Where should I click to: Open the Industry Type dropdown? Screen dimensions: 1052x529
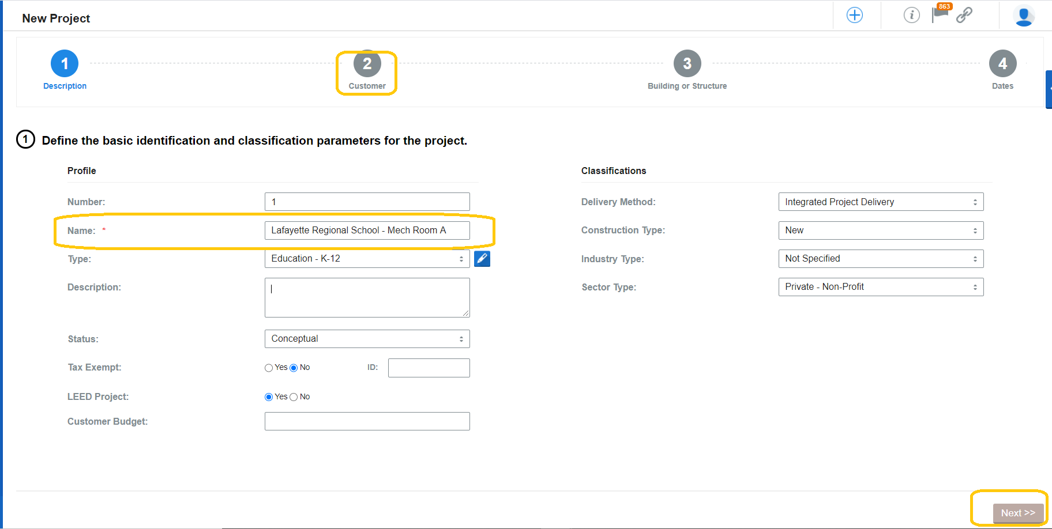[881, 259]
